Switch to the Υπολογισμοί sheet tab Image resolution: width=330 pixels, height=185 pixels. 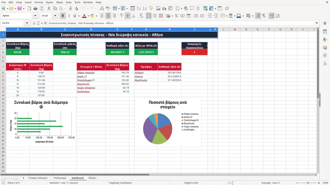tap(60, 178)
